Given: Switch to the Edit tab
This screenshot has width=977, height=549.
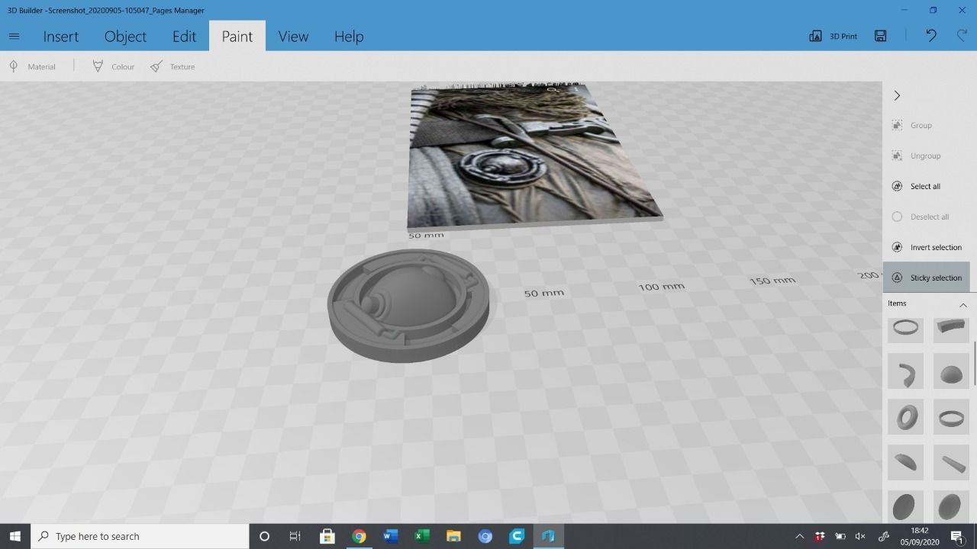Looking at the screenshot, I should coord(184,36).
